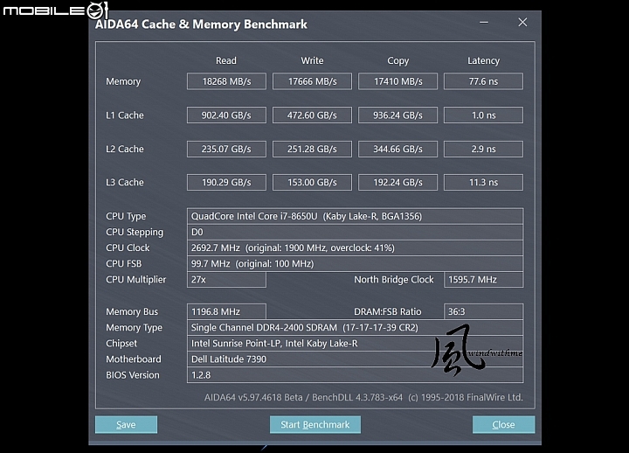This screenshot has height=453, width=629.
Task: Click the Copy column header
Action: [x=398, y=60]
